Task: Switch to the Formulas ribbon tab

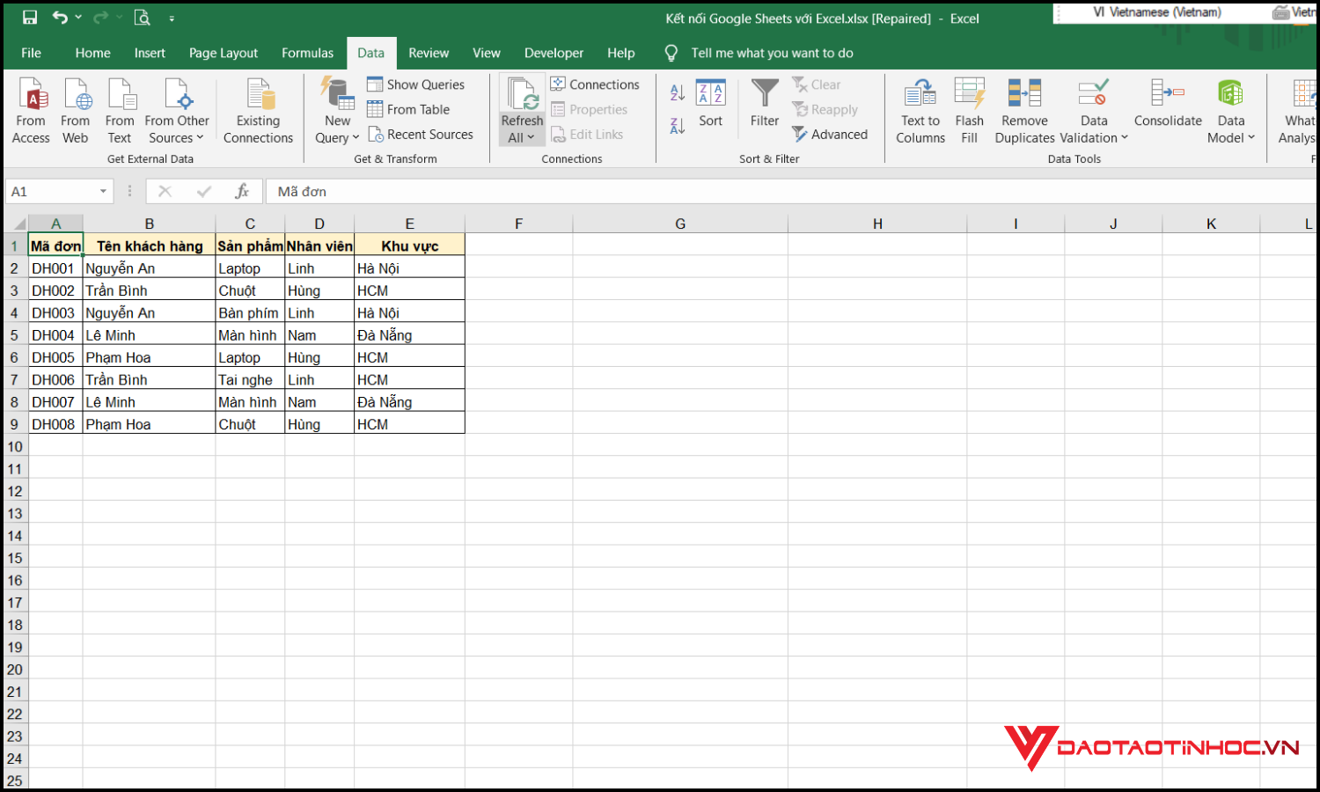Action: click(x=307, y=53)
